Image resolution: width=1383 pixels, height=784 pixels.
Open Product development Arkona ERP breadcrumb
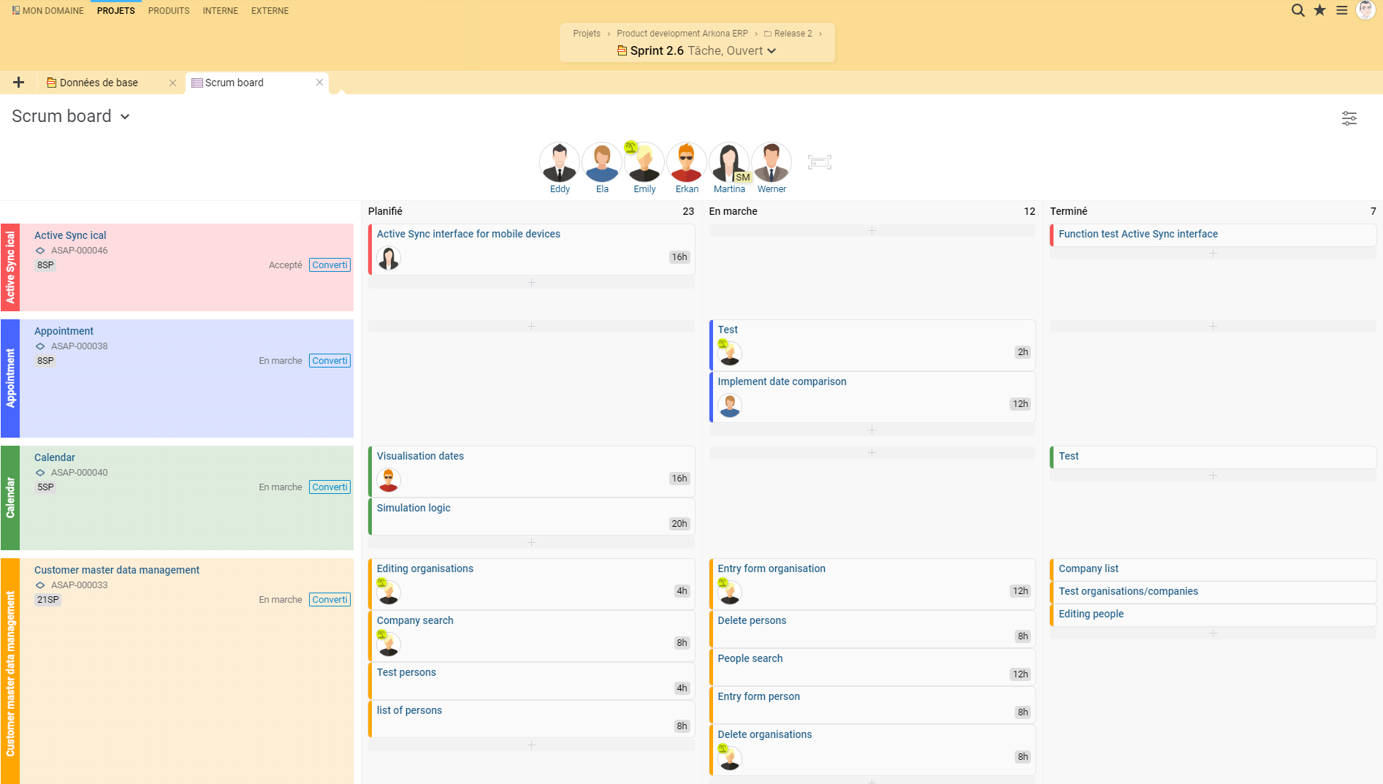click(x=682, y=34)
